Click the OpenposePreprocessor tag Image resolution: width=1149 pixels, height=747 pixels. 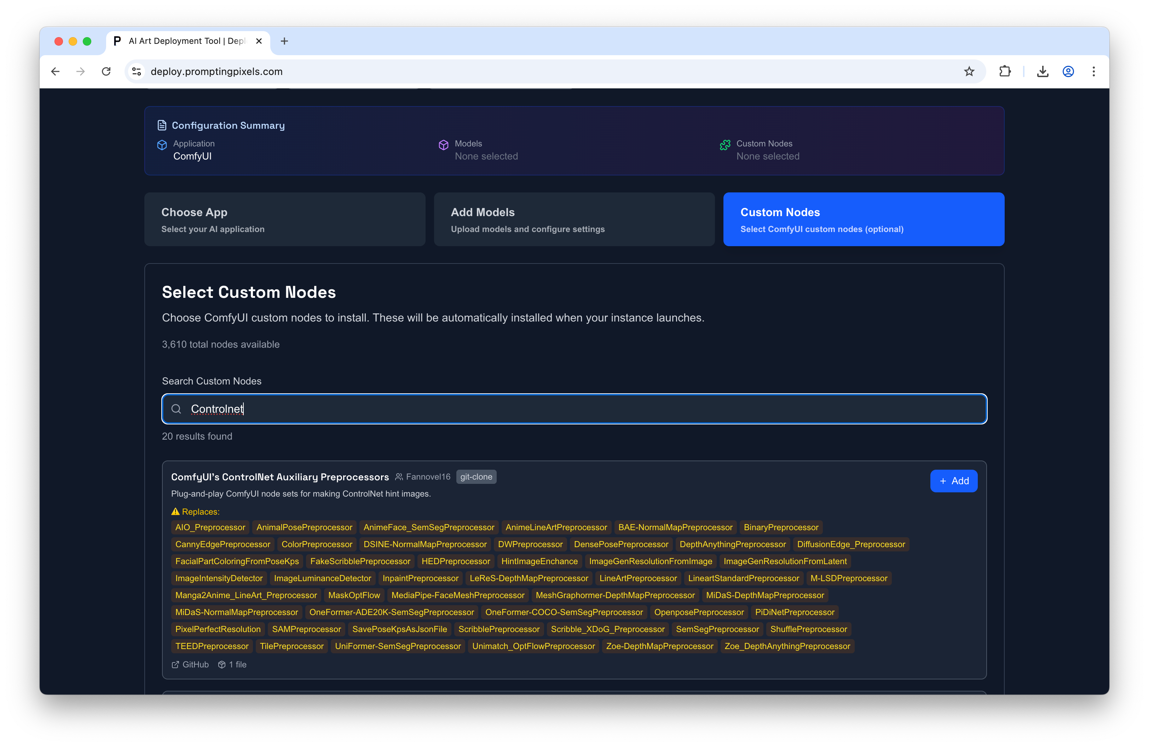pos(699,612)
